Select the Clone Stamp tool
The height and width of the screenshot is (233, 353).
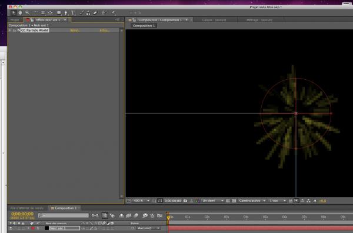click(x=88, y=13)
